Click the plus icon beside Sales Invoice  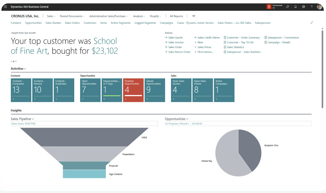tap(166, 42)
